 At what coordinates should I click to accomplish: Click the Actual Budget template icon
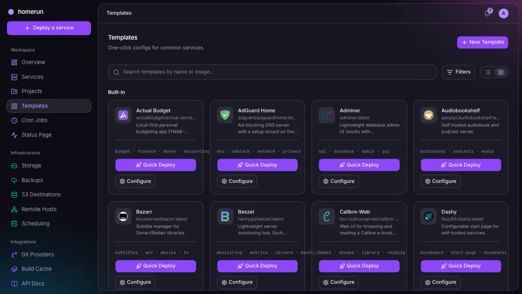pos(123,115)
